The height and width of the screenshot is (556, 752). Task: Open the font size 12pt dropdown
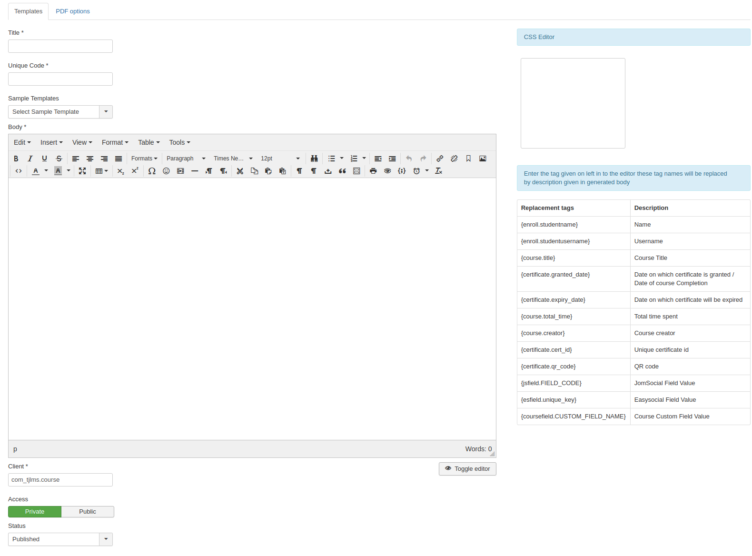coord(280,159)
